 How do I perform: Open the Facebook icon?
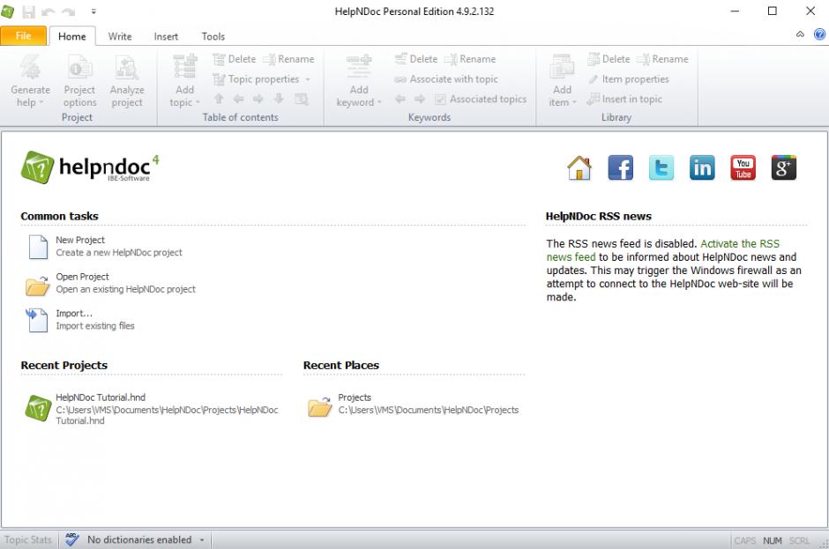click(x=620, y=168)
